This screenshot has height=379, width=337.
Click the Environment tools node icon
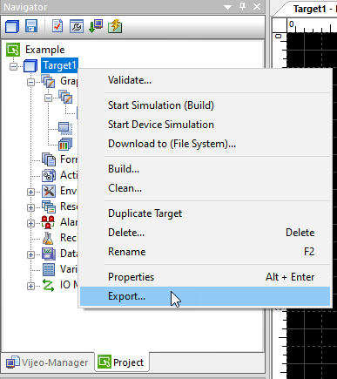(x=49, y=191)
